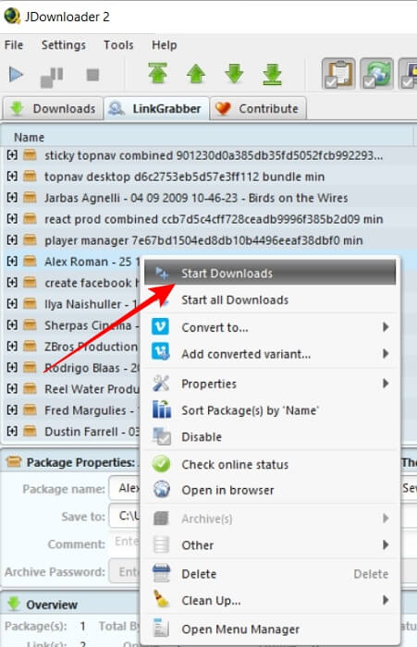Image resolution: width=417 pixels, height=647 pixels.
Task: Open the Settings menu
Action: click(64, 44)
